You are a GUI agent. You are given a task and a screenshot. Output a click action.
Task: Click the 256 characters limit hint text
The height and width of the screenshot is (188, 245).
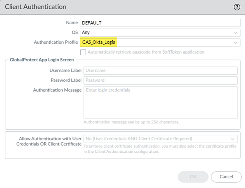131,122
